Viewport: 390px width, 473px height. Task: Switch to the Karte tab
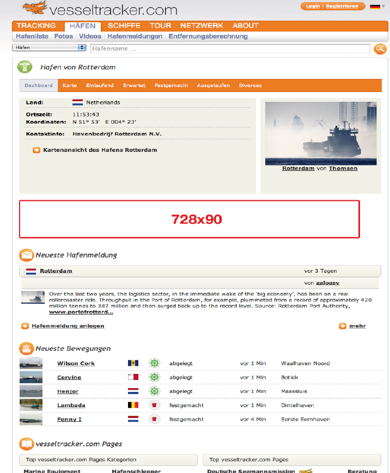click(x=70, y=85)
